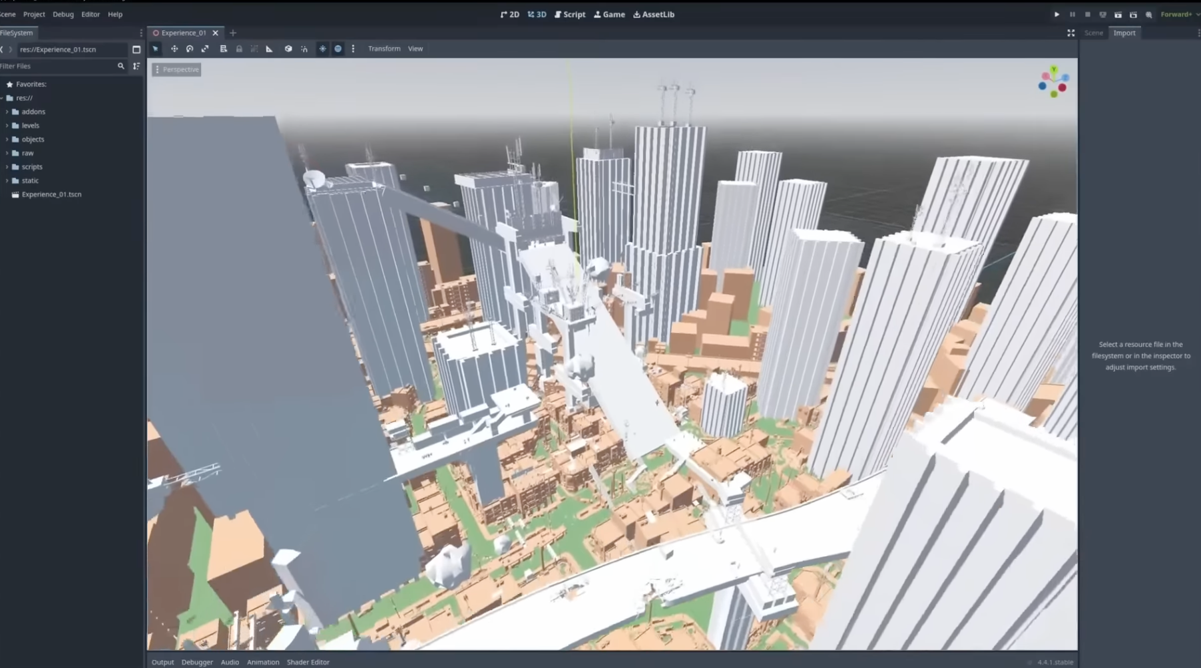1201x668 pixels.
Task: Switch to the Script workspace
Action: (570, 14)
